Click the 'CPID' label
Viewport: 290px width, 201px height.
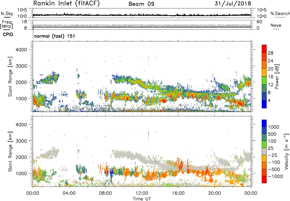pyautogui.click(x=8, y=34)
